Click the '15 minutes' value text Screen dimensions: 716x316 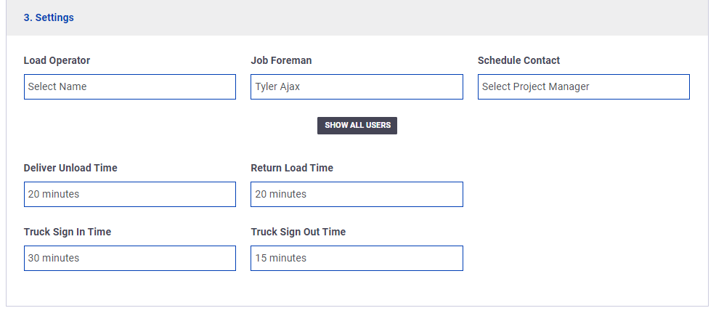281,258
